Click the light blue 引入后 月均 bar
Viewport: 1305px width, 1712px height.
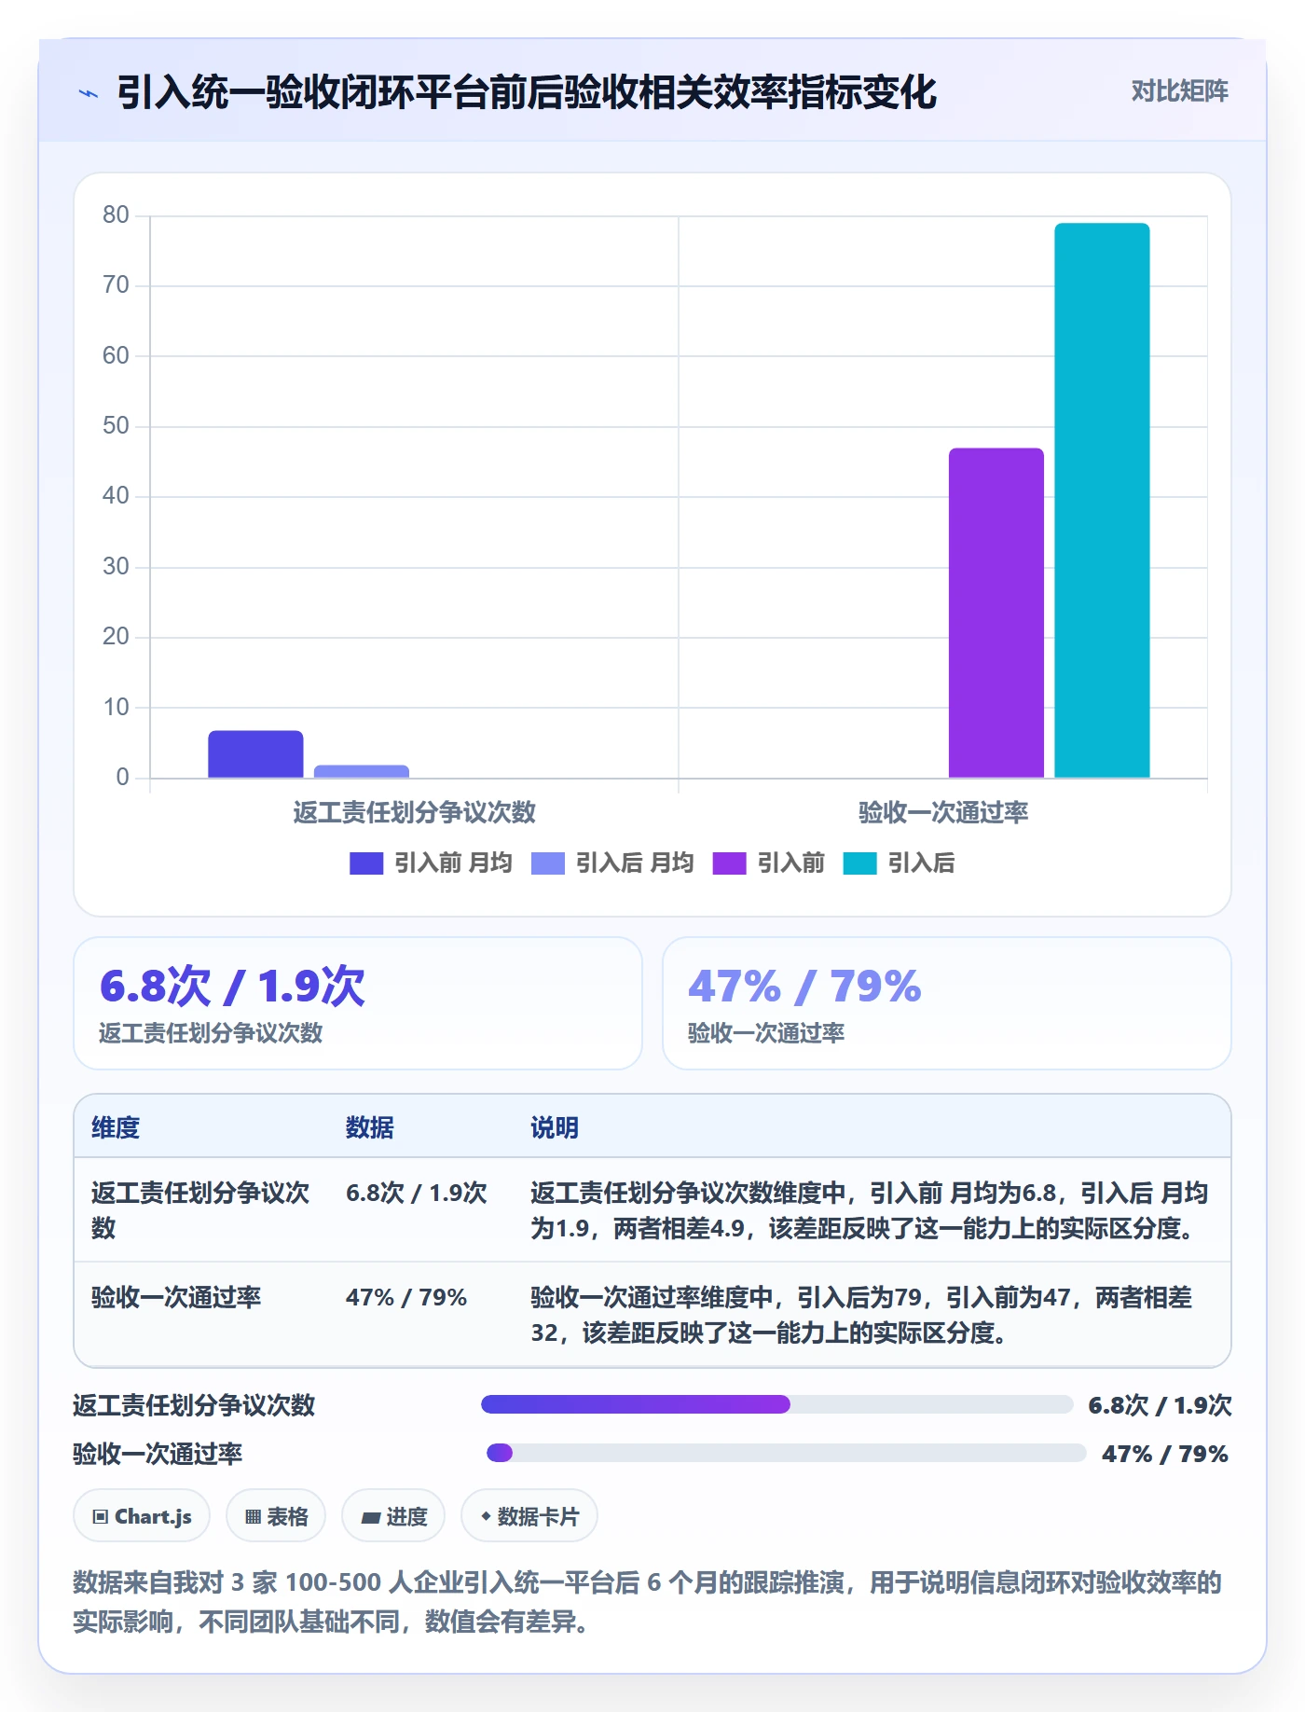coord(362,771)
